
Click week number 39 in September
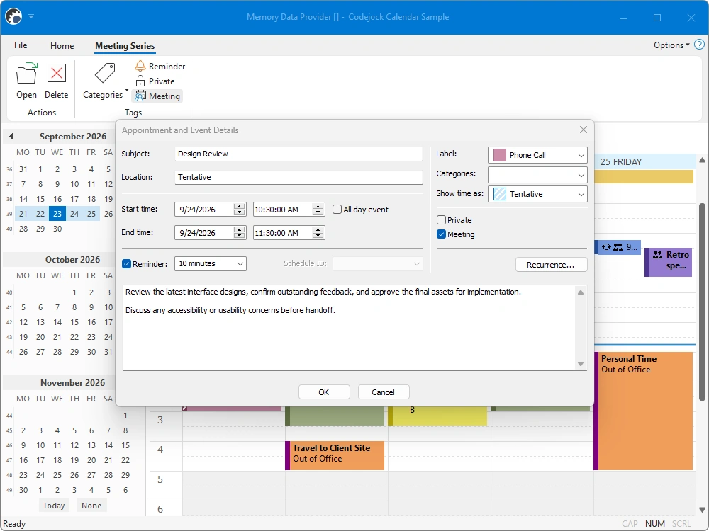click(x=9, y=214)
